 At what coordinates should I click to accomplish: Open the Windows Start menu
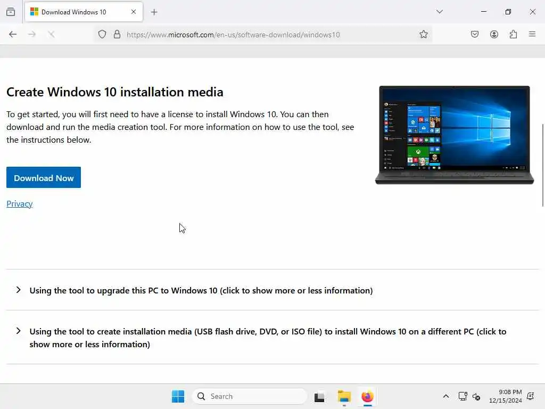178,396
